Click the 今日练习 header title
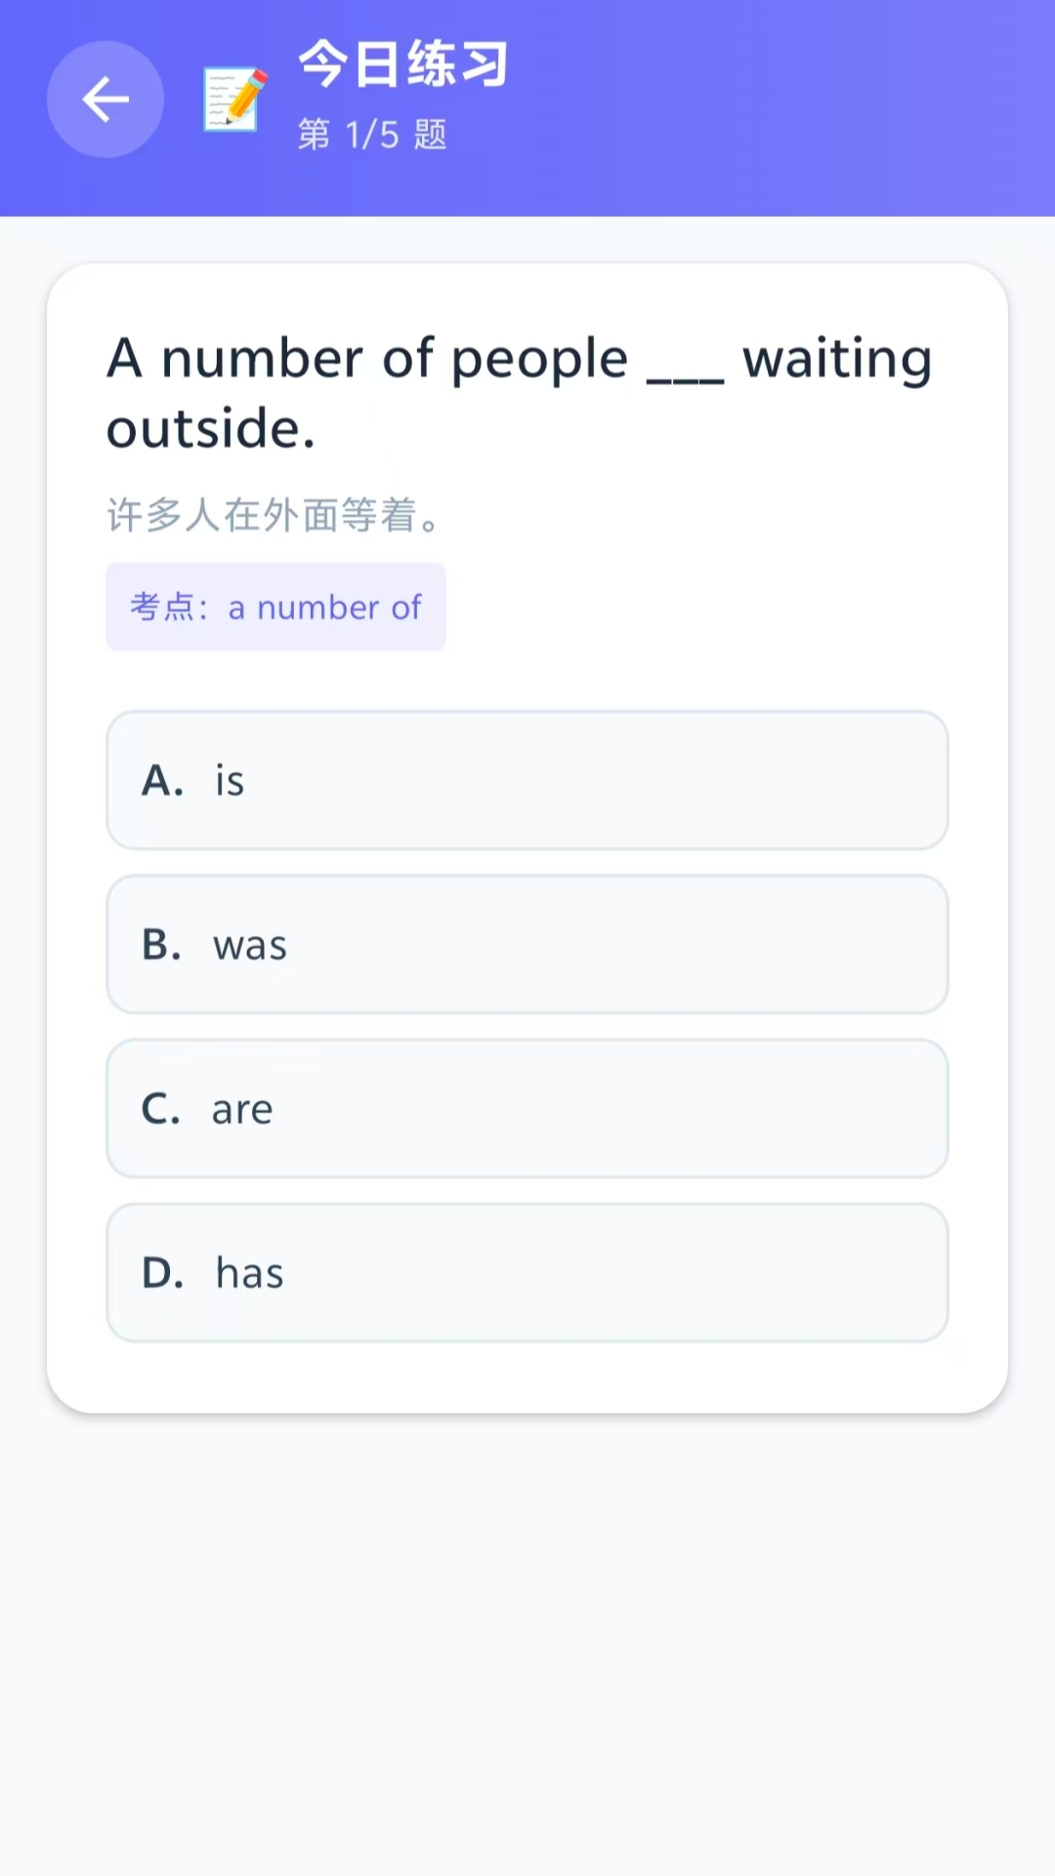 coord(403,64)
